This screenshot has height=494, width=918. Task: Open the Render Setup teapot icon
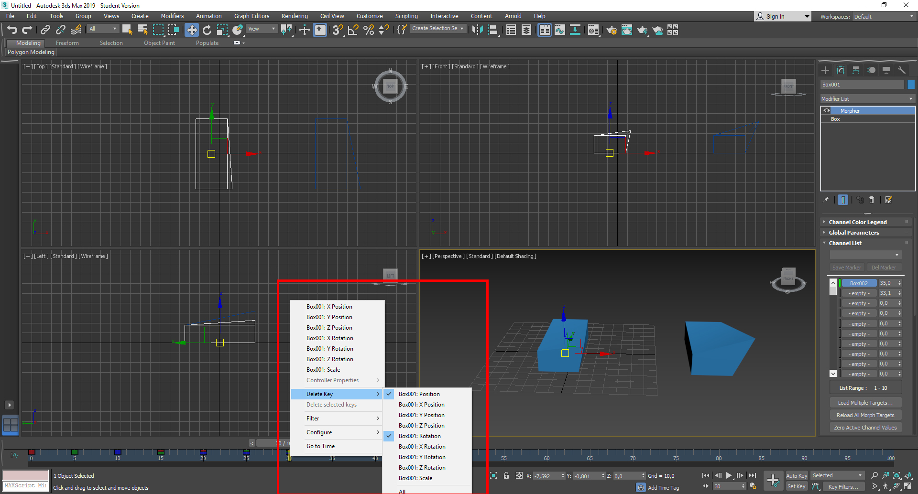[611, 30]
